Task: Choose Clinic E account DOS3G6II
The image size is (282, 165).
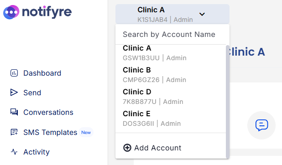Action: point(171,119)
